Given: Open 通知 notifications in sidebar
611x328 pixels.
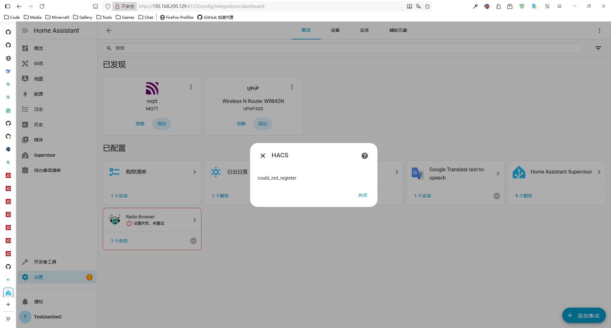Looking at the screenshot, I should coord(57,302).
